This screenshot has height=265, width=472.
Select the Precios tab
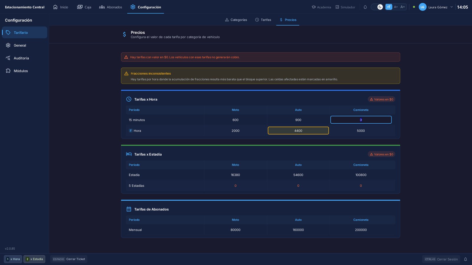(288, 20)
